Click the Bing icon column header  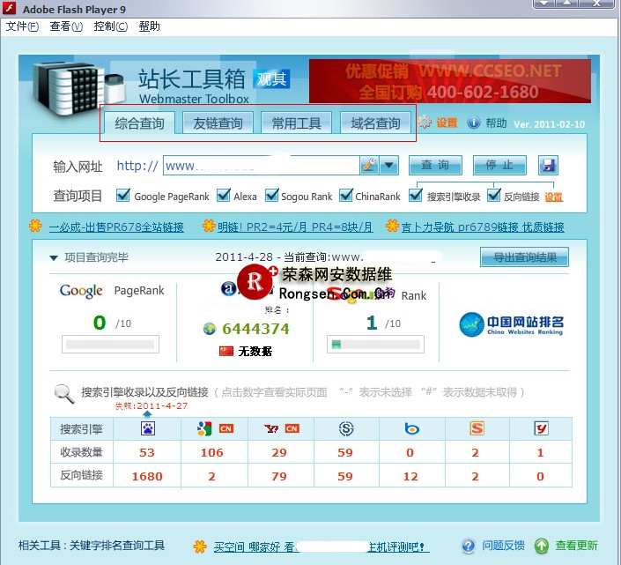click(x=411, y=428)
